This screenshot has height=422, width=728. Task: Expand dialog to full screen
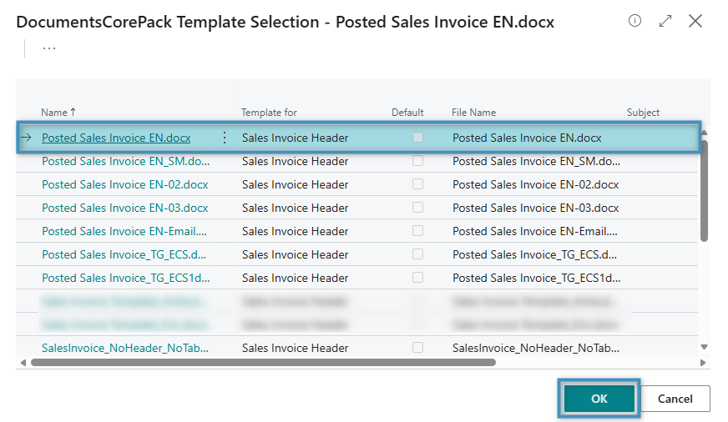tap(665, 21)
